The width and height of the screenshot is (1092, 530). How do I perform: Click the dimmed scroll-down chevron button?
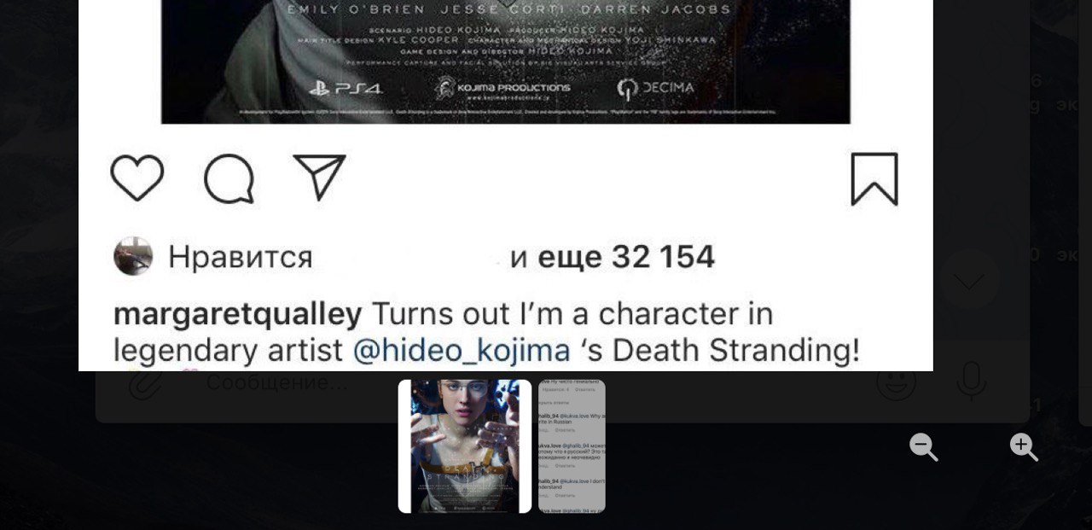(x=969, y=280)
